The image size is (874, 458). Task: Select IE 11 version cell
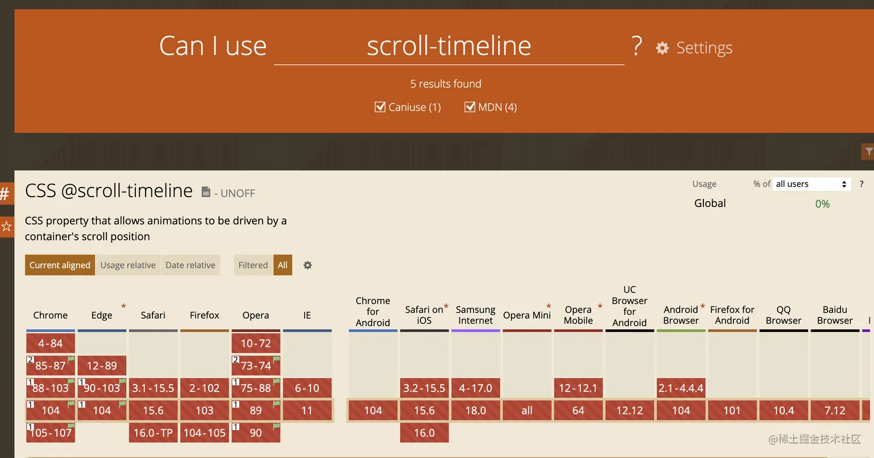307,411
